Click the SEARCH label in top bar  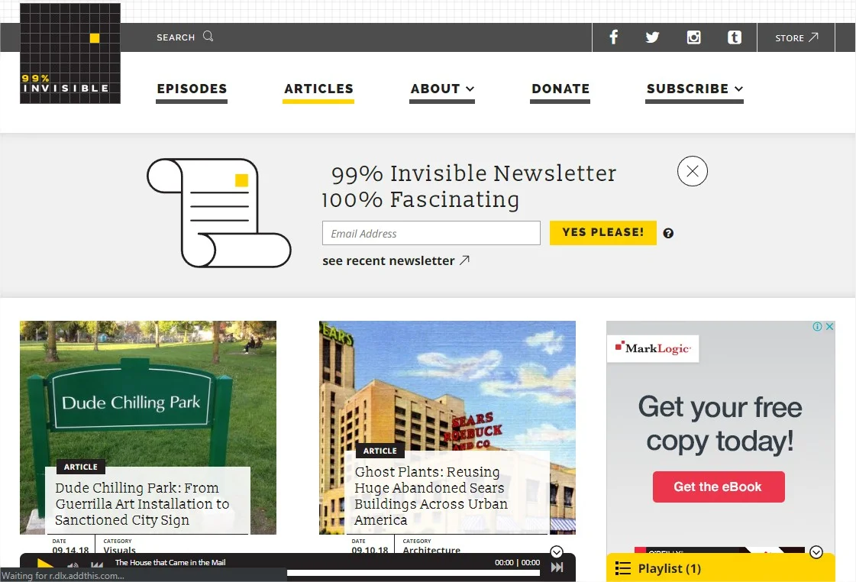tap(176, 37)
